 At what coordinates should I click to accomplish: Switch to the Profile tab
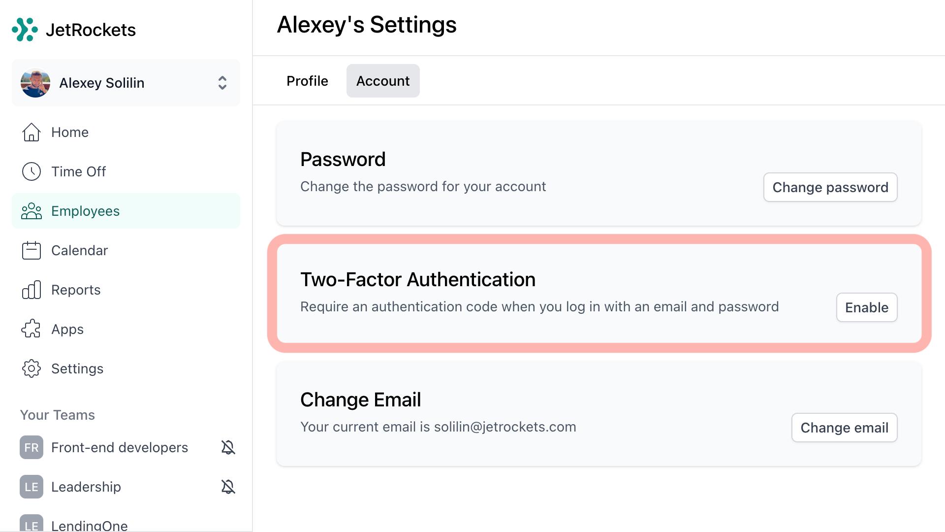pos(307,81)
